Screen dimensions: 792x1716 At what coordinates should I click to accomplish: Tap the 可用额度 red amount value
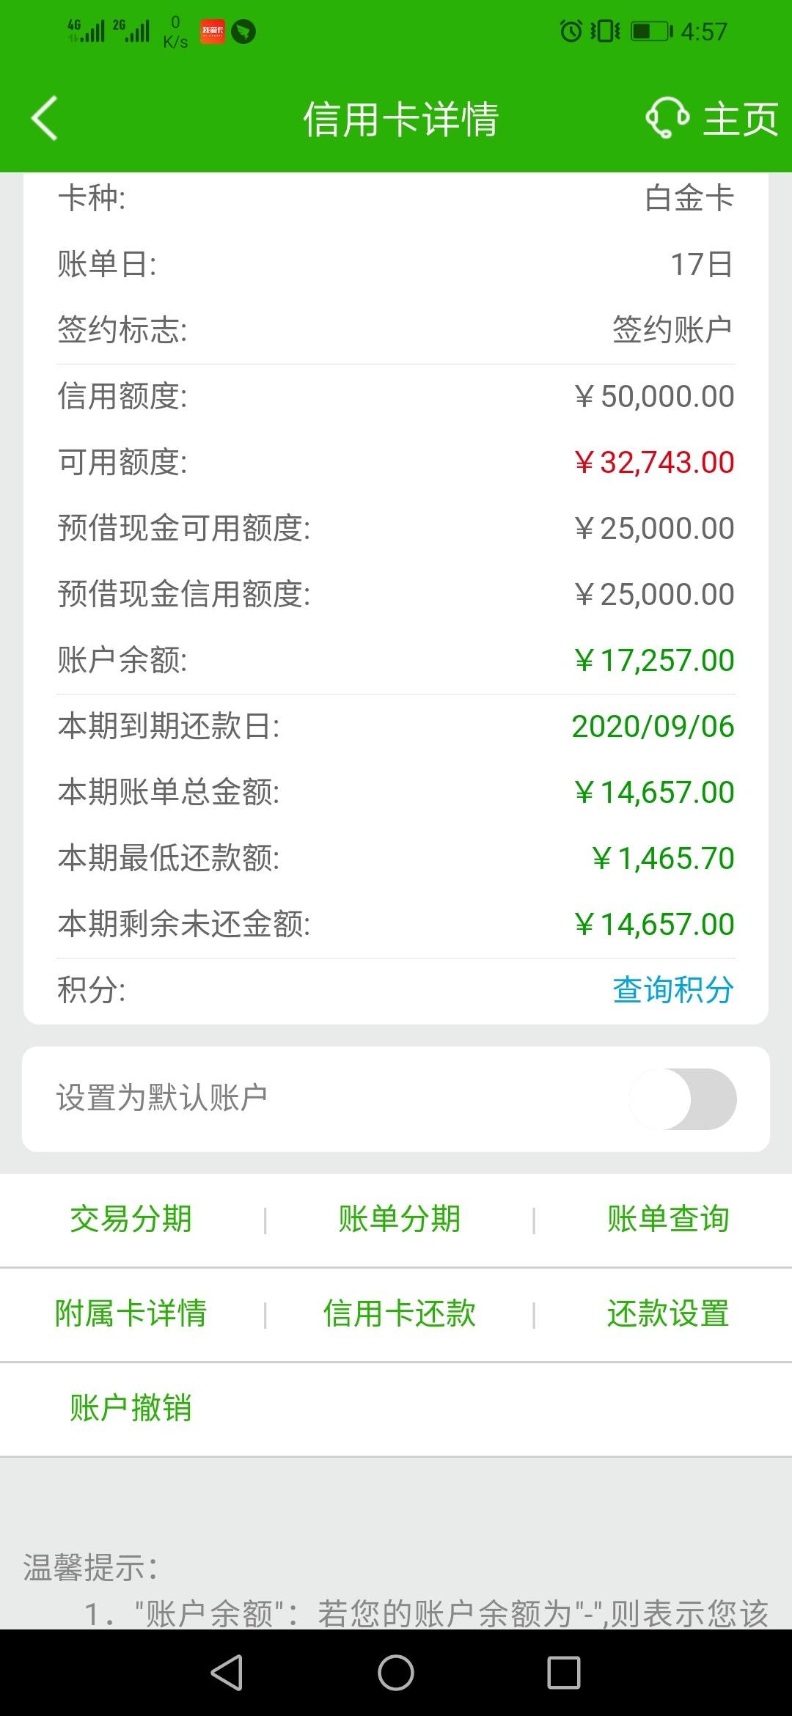point(654,463)
